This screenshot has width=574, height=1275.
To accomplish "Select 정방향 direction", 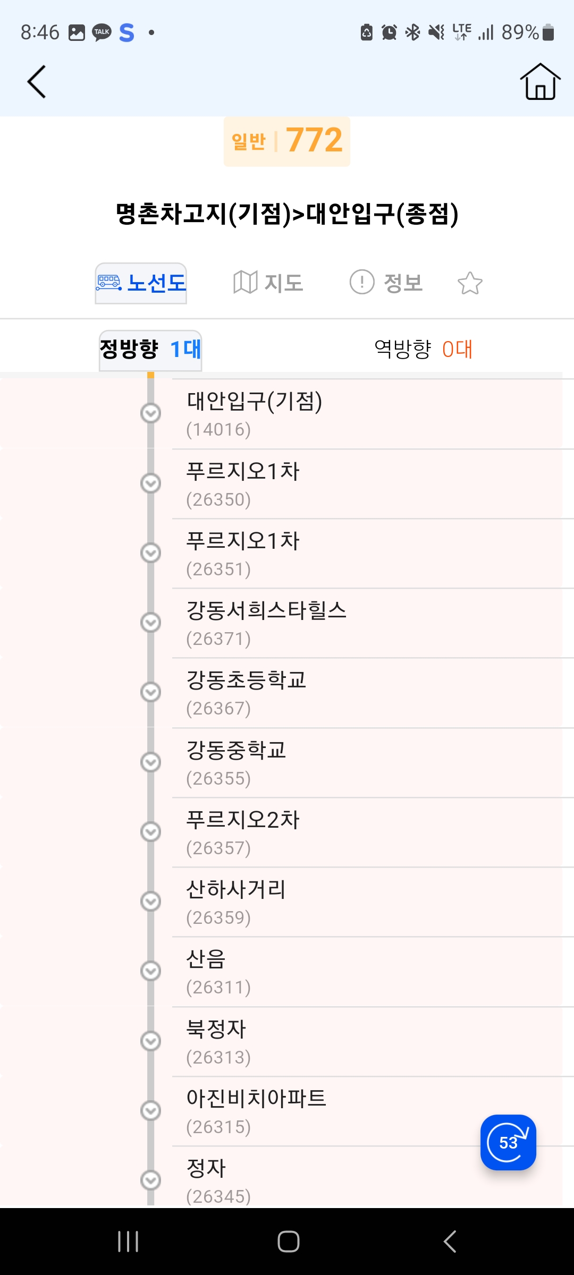I will 150,350.
